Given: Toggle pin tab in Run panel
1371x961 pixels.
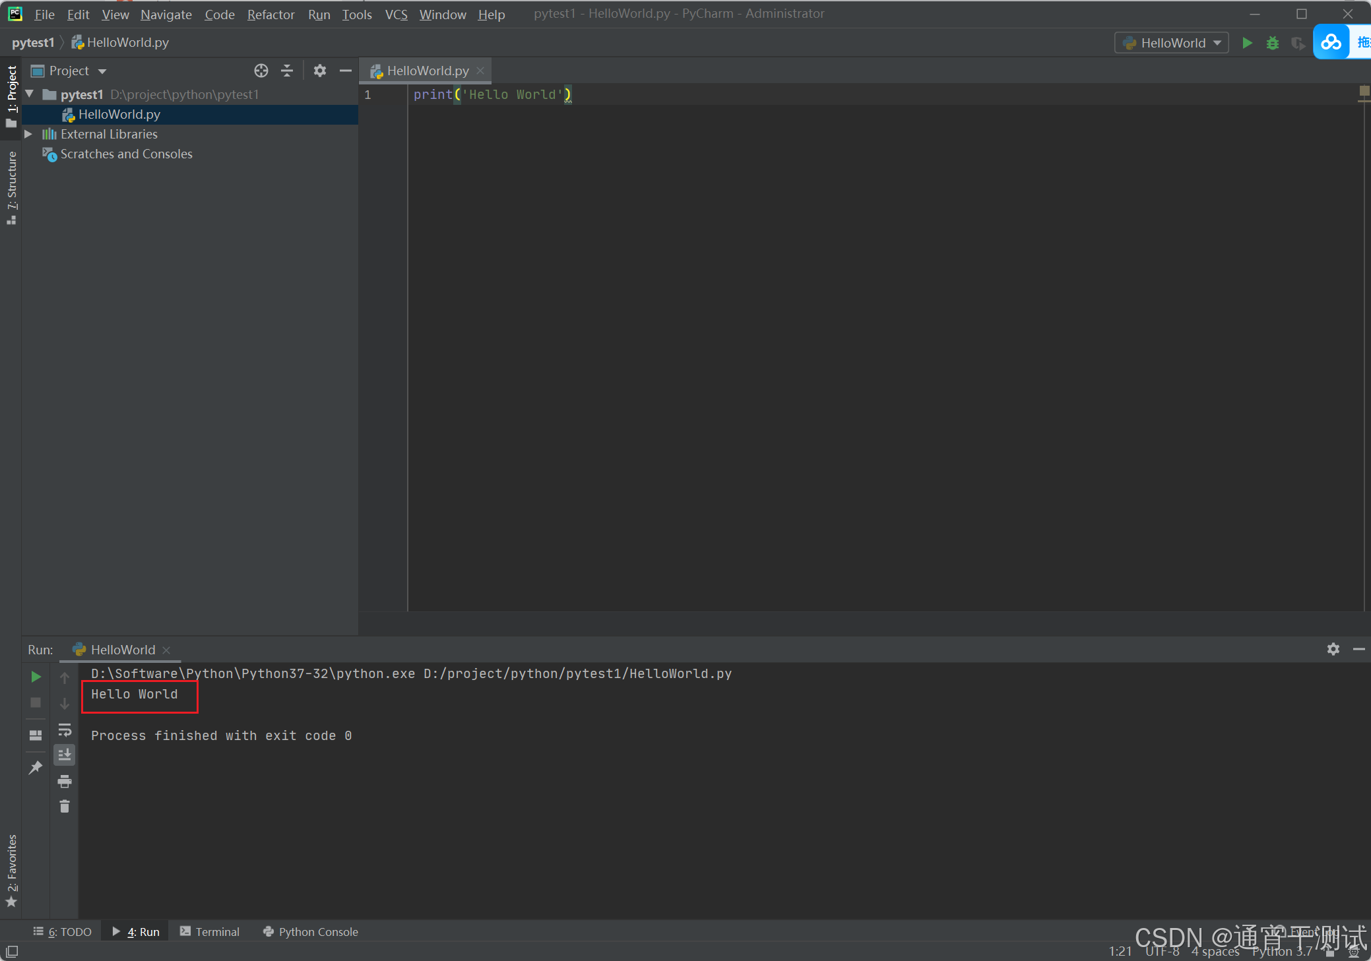Looking at the screenshot, I should (x=36, y=768).
